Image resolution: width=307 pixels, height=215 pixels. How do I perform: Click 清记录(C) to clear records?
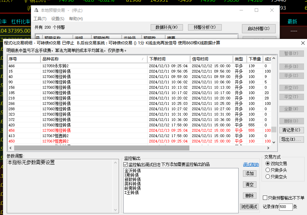coord(291,130)
